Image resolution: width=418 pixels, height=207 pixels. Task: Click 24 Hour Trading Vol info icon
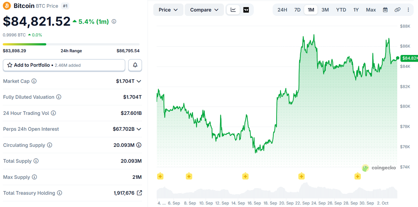click(53, 113)
